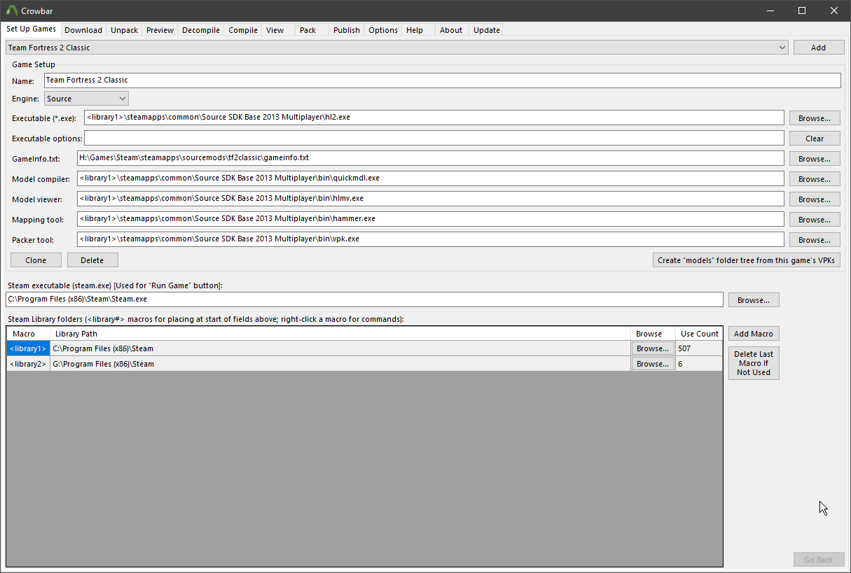Select the <library2> macro cell

click(28, 364)
